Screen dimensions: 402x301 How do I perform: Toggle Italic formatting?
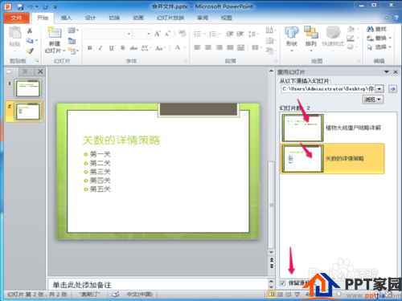coord(100,48)
